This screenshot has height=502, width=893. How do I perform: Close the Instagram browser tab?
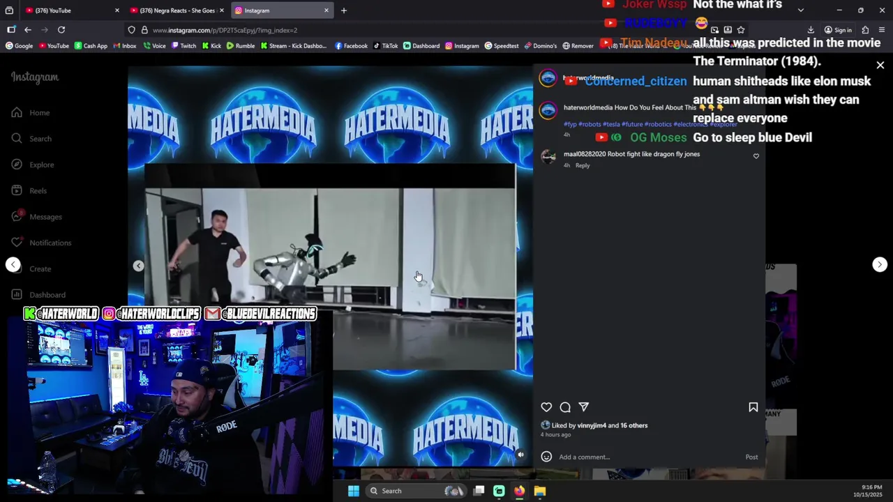pos(326,10)
